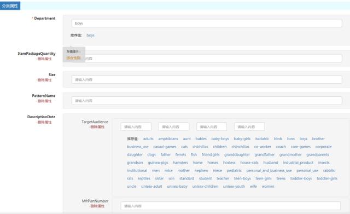This screenshot has height=214, width=350.
Task: Delete the TargetAudience attribute
Action: coord(97,127)
